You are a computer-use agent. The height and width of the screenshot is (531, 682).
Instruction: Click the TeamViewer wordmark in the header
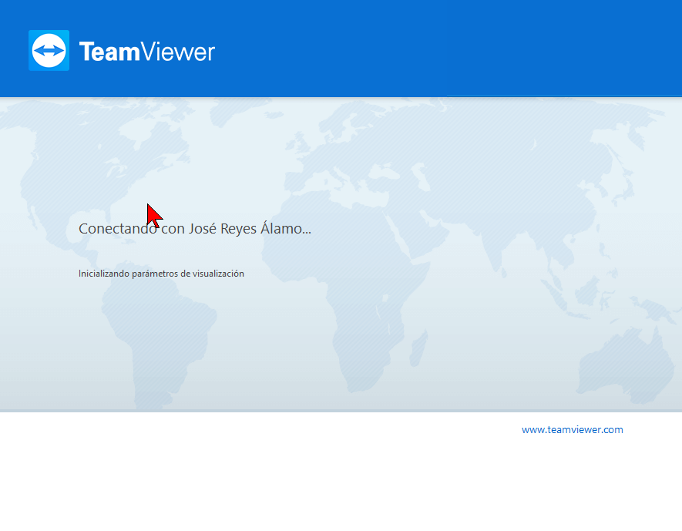[147, 52]
